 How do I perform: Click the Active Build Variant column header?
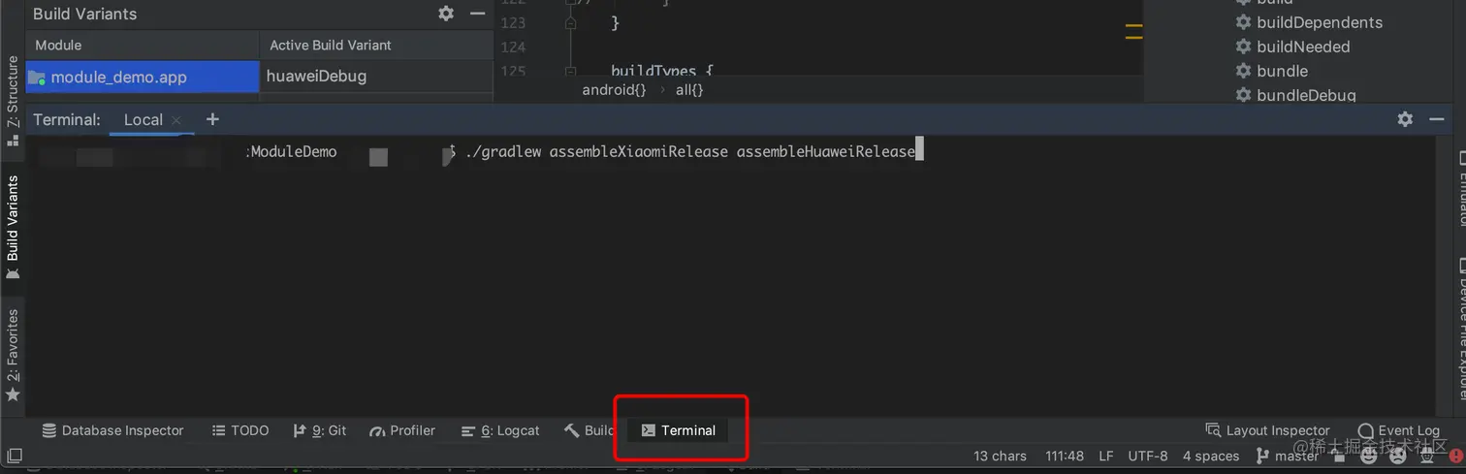pos(376,46)
